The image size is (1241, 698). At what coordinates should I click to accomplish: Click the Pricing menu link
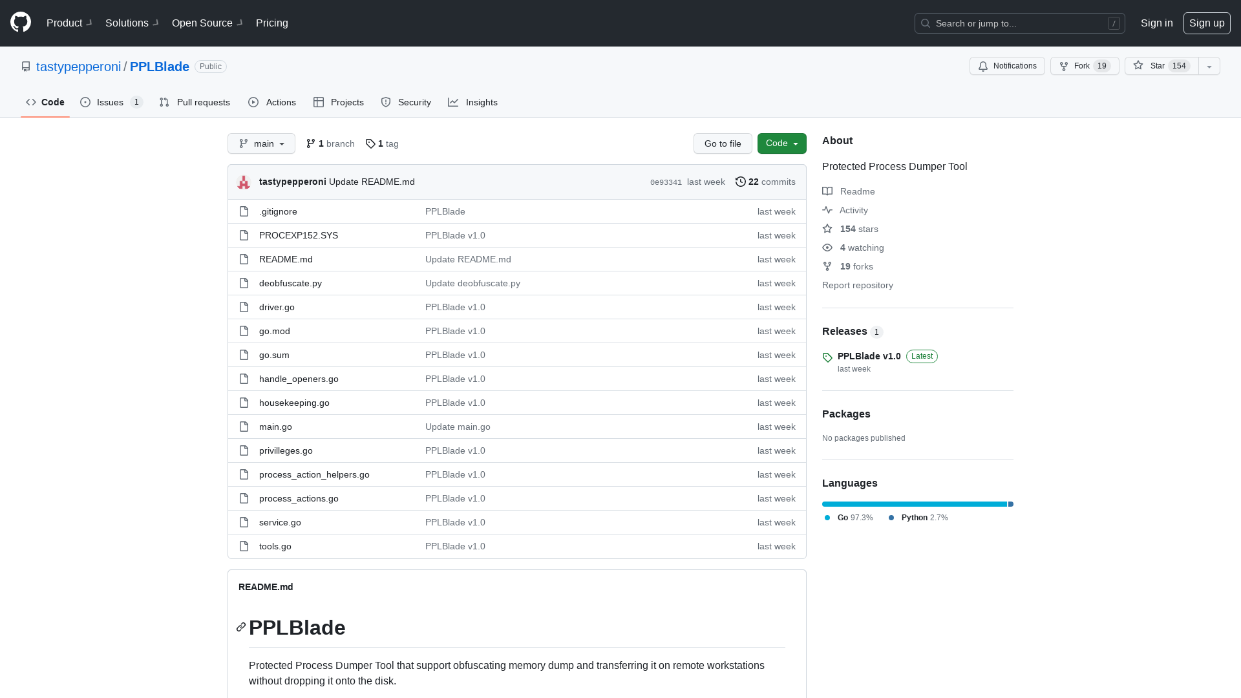point(272,23)
